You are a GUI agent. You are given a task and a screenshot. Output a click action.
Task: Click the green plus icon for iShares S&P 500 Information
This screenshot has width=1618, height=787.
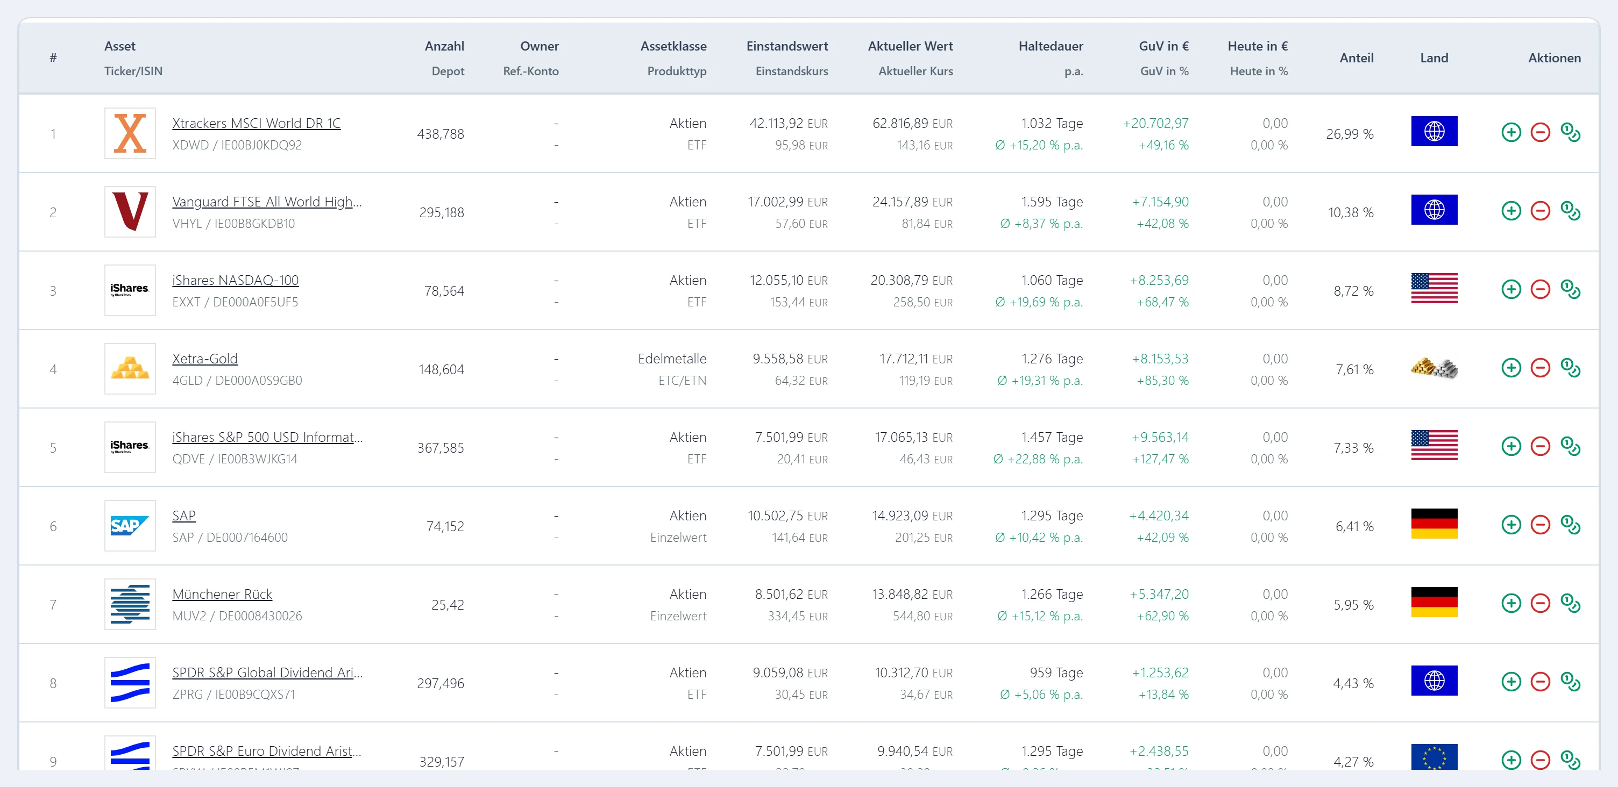(1511, 446)
